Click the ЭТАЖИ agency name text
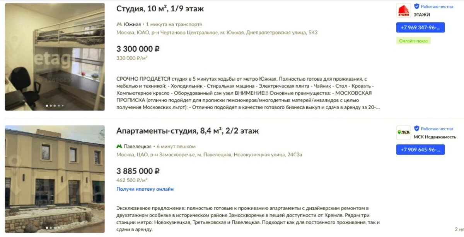 pos(422,15)
